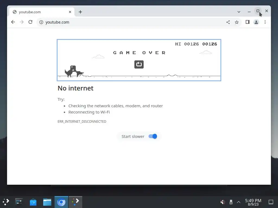
Task: Click 'Reconnecting to Wi-Fi' suggestion text
Action: pos(89,112)
